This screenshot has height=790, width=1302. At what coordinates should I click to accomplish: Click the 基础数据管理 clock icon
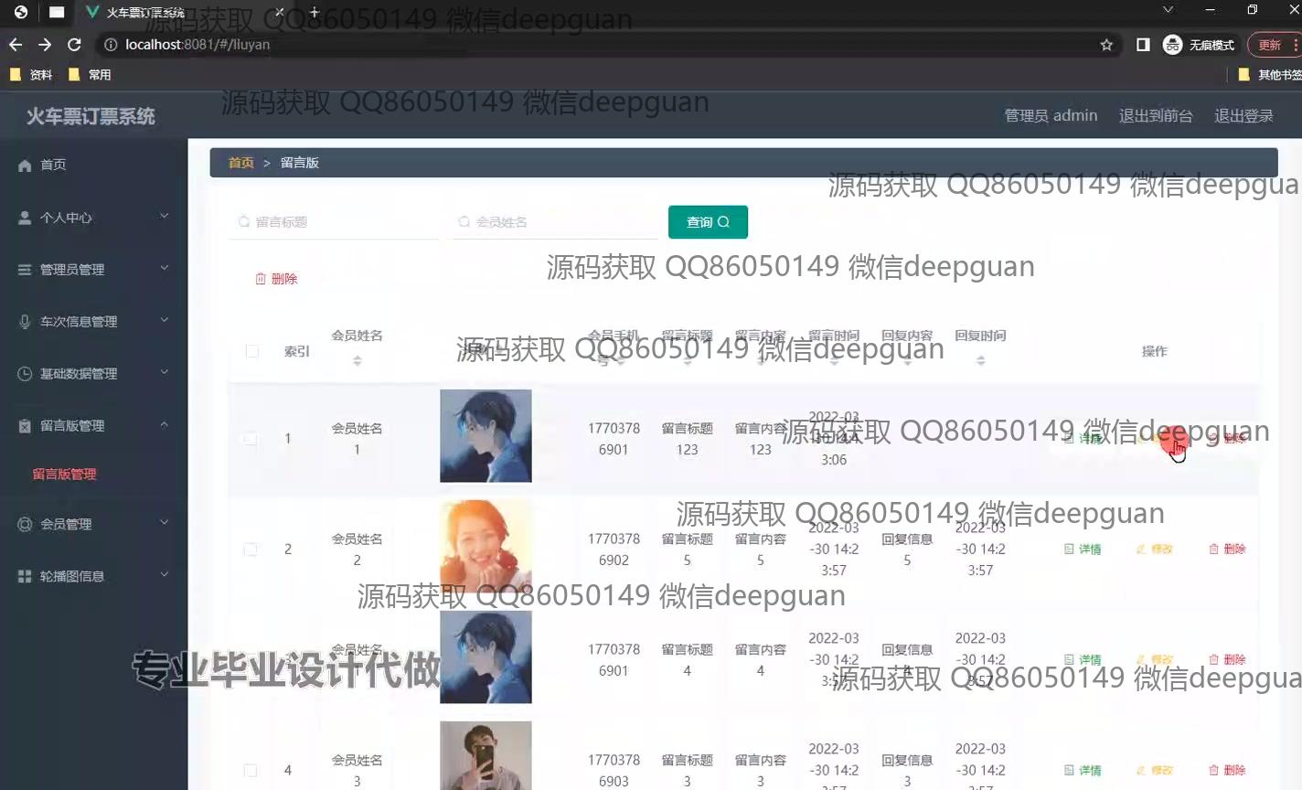point(25,374)
